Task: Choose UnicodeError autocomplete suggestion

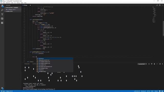Action: tap(55, 65)
